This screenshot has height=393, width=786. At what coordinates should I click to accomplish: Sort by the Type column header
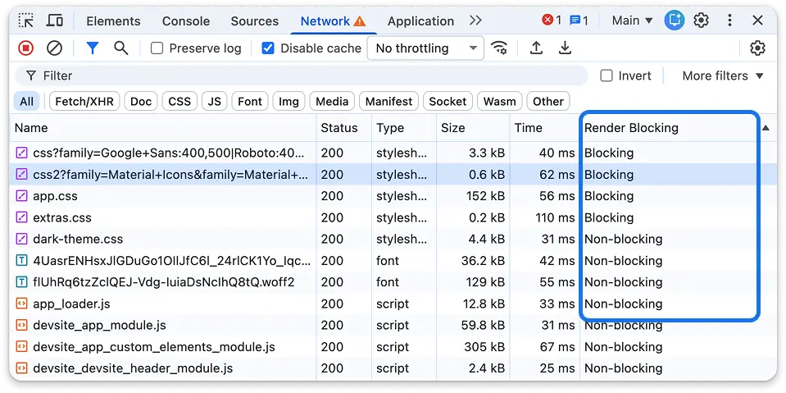(404, 128)
